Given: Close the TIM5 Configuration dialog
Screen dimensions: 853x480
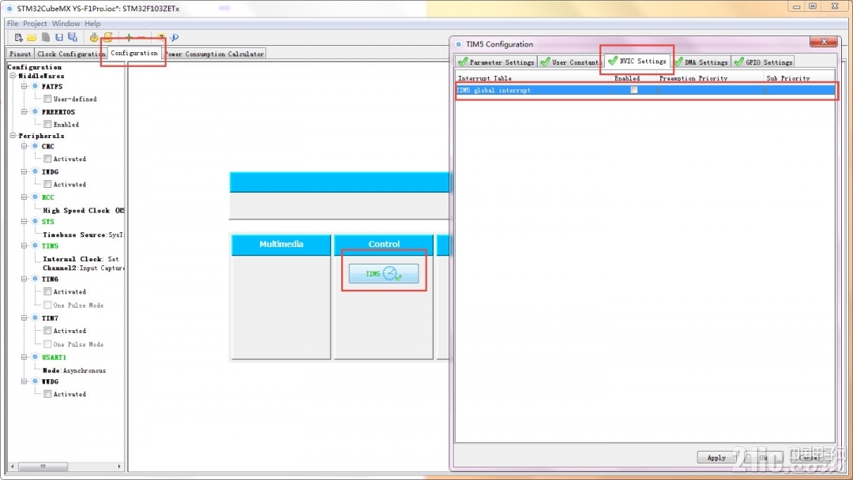Looking at the screenshot, I should pos(824,42).
